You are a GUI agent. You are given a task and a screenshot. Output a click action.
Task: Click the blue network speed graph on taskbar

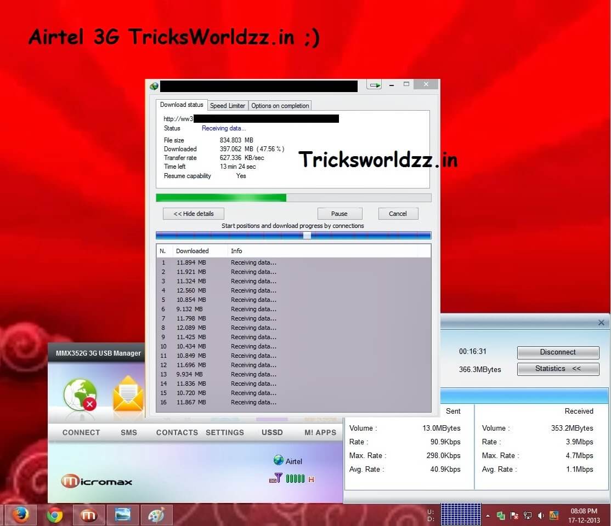tap(461, 514)
